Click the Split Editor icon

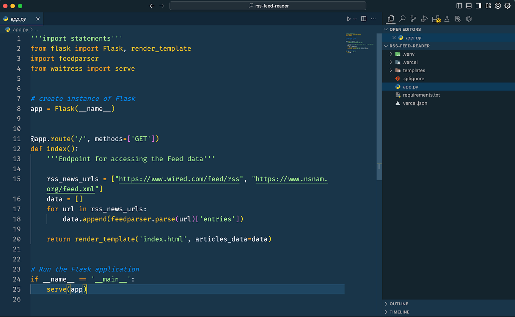[364, 19]
